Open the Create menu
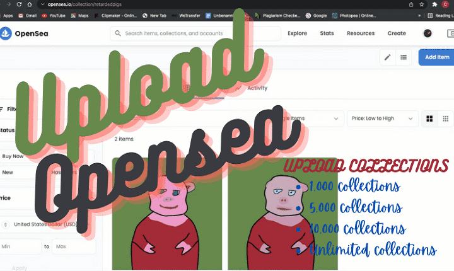The height and width of the screenshot is (271, 454). coord(397,33)
